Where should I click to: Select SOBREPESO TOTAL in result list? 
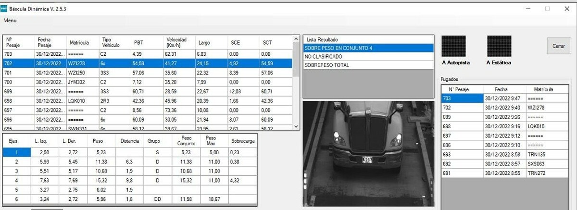(x=368, y=65)
